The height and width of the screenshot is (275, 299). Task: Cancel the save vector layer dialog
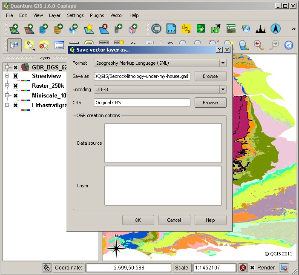(x=174, y=220)
